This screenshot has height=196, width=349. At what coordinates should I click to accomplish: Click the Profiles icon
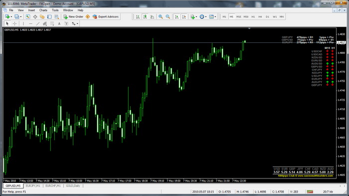(16, 16)
